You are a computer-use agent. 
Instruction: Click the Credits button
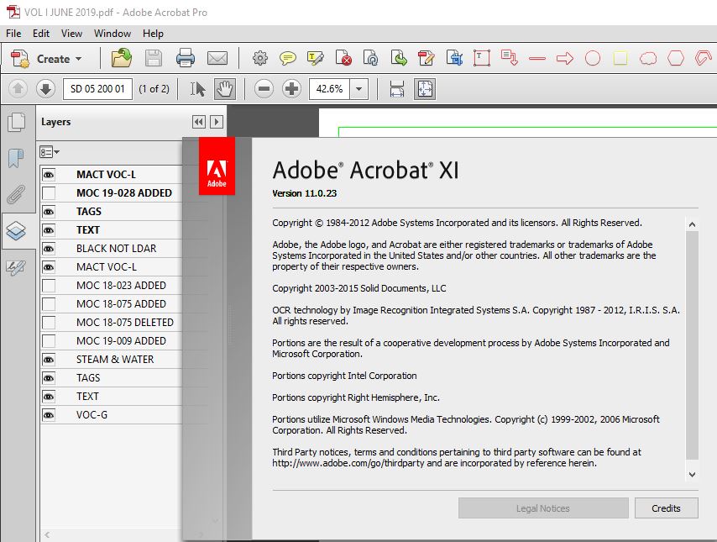[x=667, y=508]
